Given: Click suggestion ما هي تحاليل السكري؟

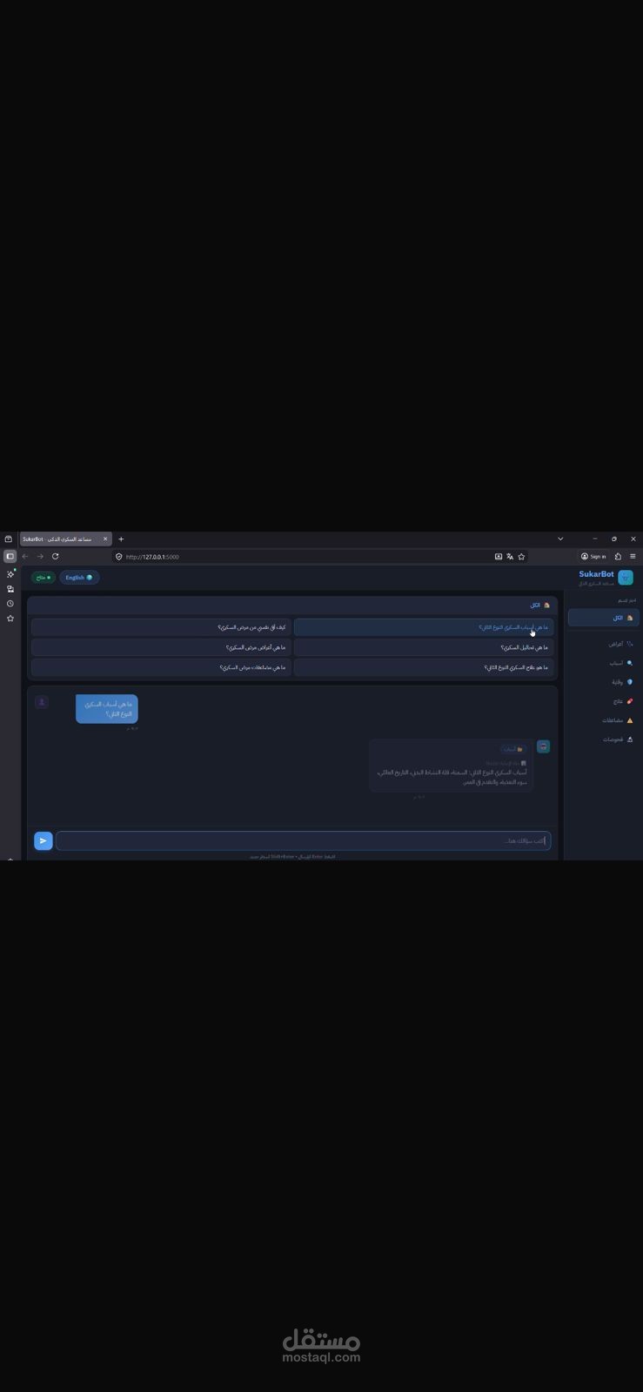Looking at the screenshot, I should click(x=424, y=647).
